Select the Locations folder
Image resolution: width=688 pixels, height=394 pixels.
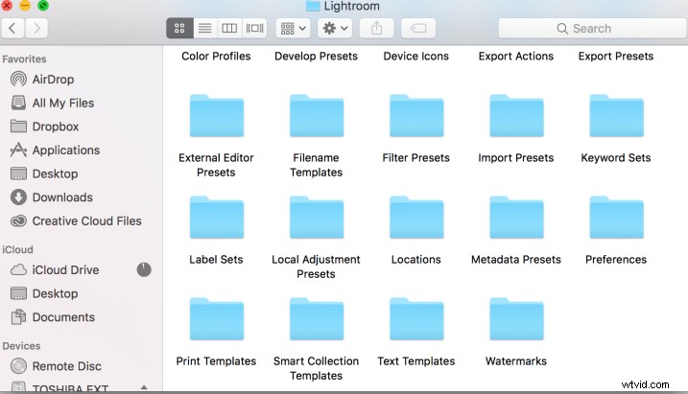pos(416,218)
